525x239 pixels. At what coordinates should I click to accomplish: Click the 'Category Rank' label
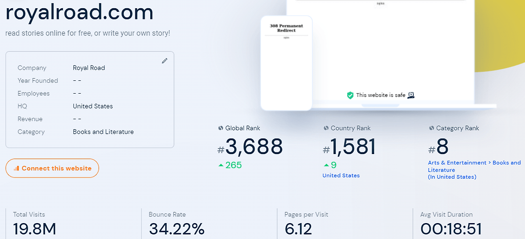point(457,128)
